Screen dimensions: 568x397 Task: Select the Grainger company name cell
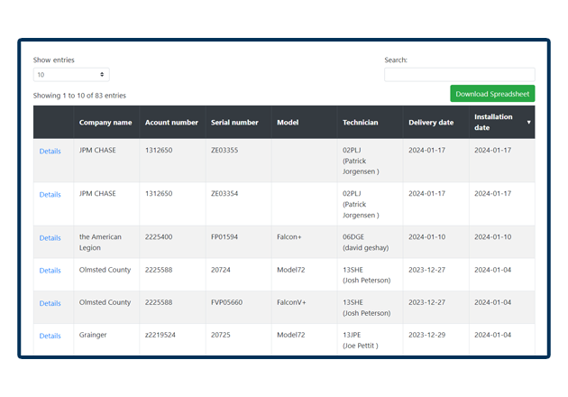click(x=93, y=335)
